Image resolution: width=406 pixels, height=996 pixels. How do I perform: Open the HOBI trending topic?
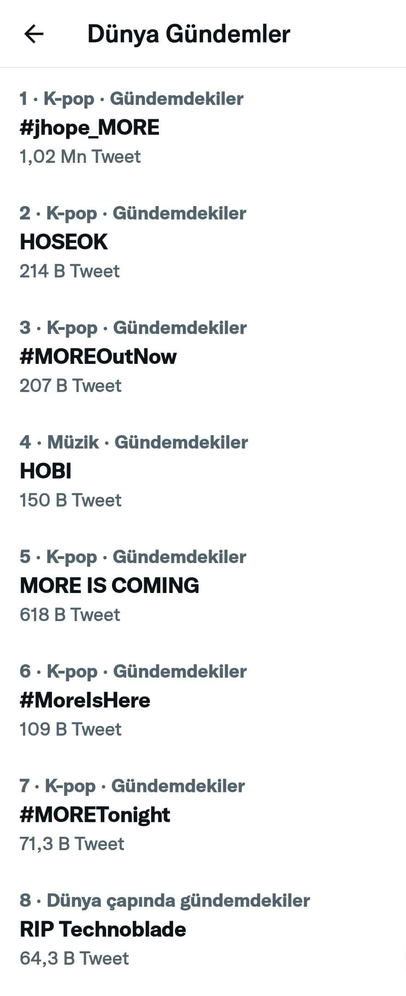click(x=45, y=471)
